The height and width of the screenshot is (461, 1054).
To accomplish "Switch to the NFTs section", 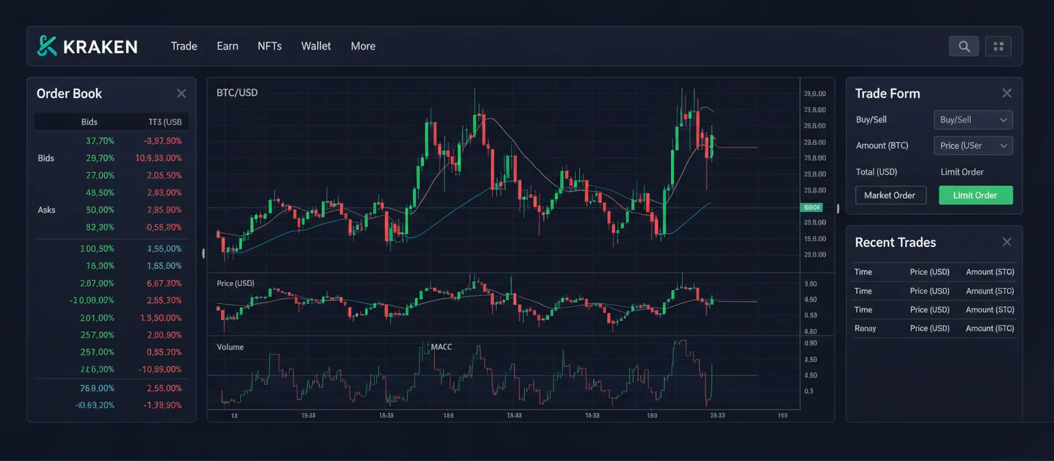I will point(269,46).
